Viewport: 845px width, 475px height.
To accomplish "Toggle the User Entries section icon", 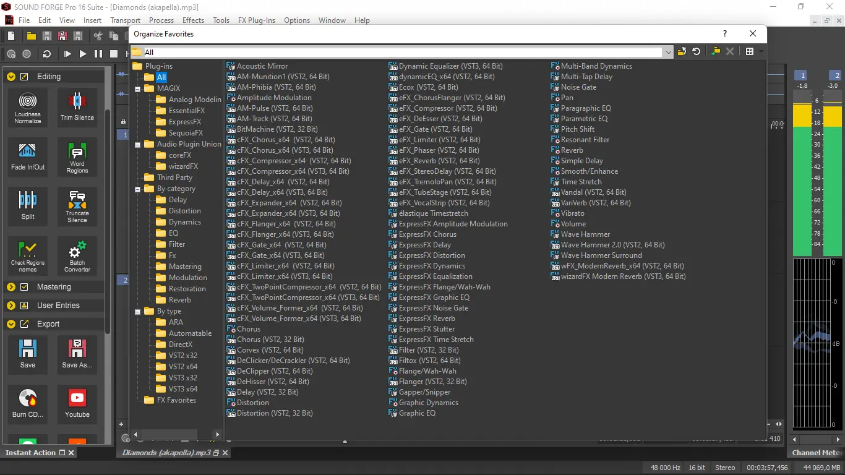I will pyautogui.click(x=25, y=306).
